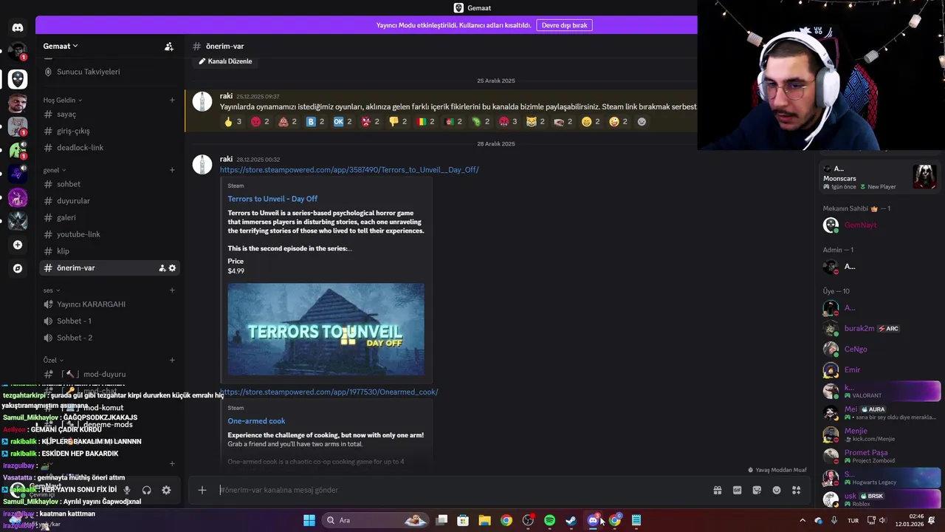Open the duyurular channel

coord(109,201)
